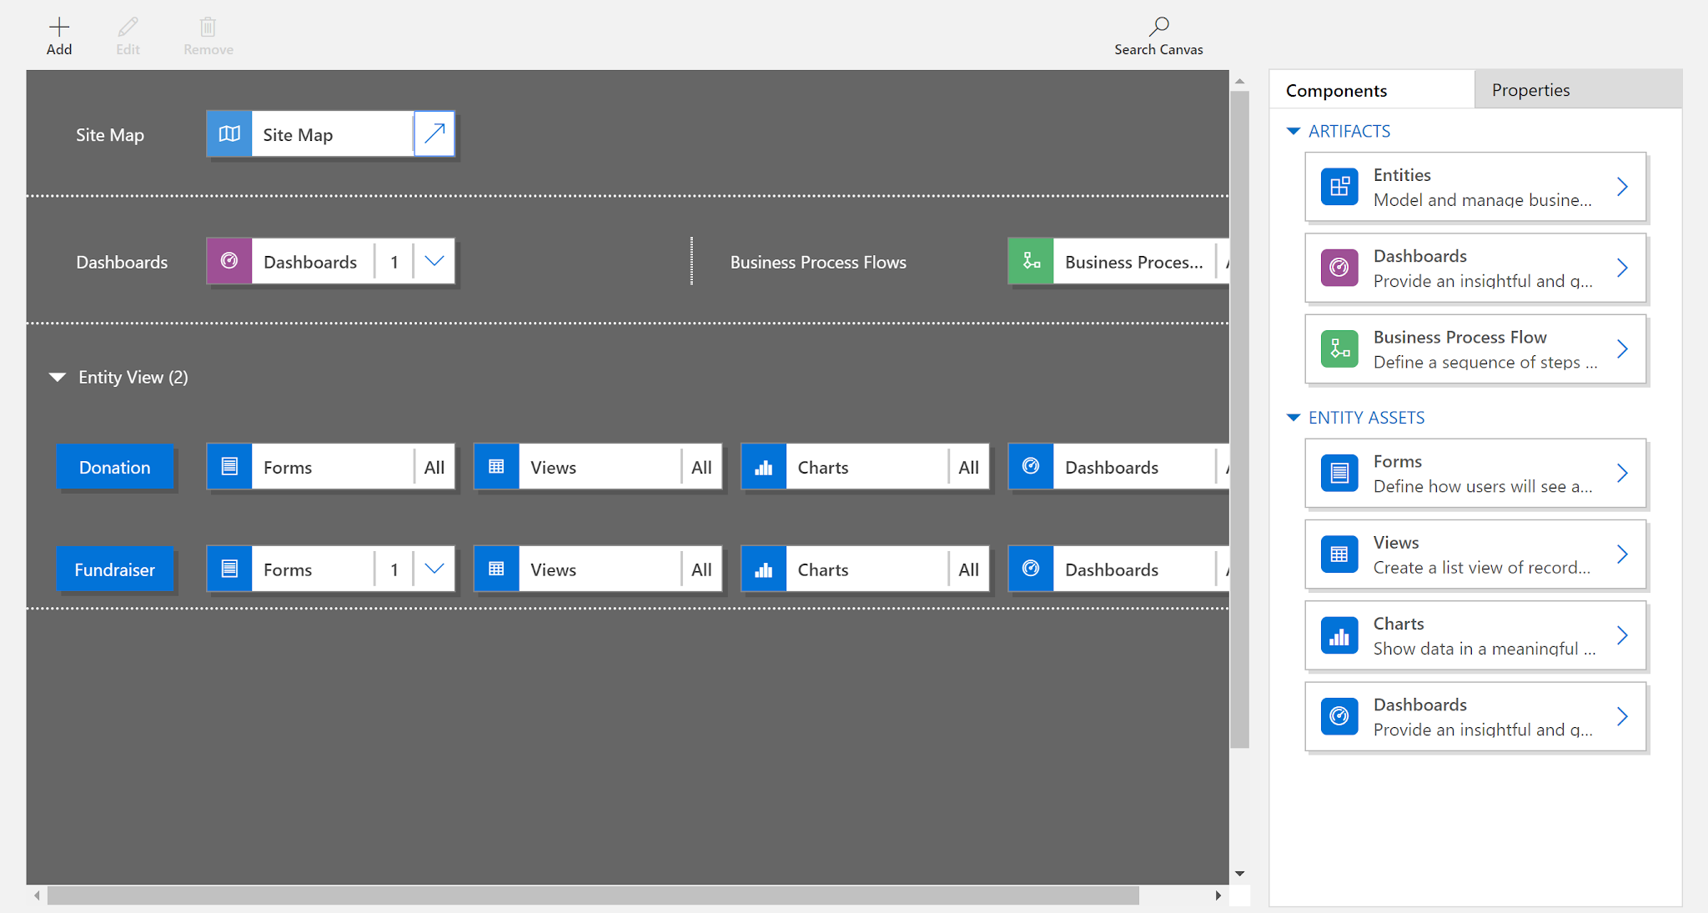Select the Views grid icon for Donation
This screenshot has height=913, width=1708.
pyautogui.click(x=496, y=466)
